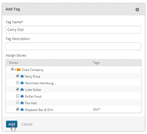Select the Chee Company tree label
This screenshot has width=147, height=134.
pos(33,70)
